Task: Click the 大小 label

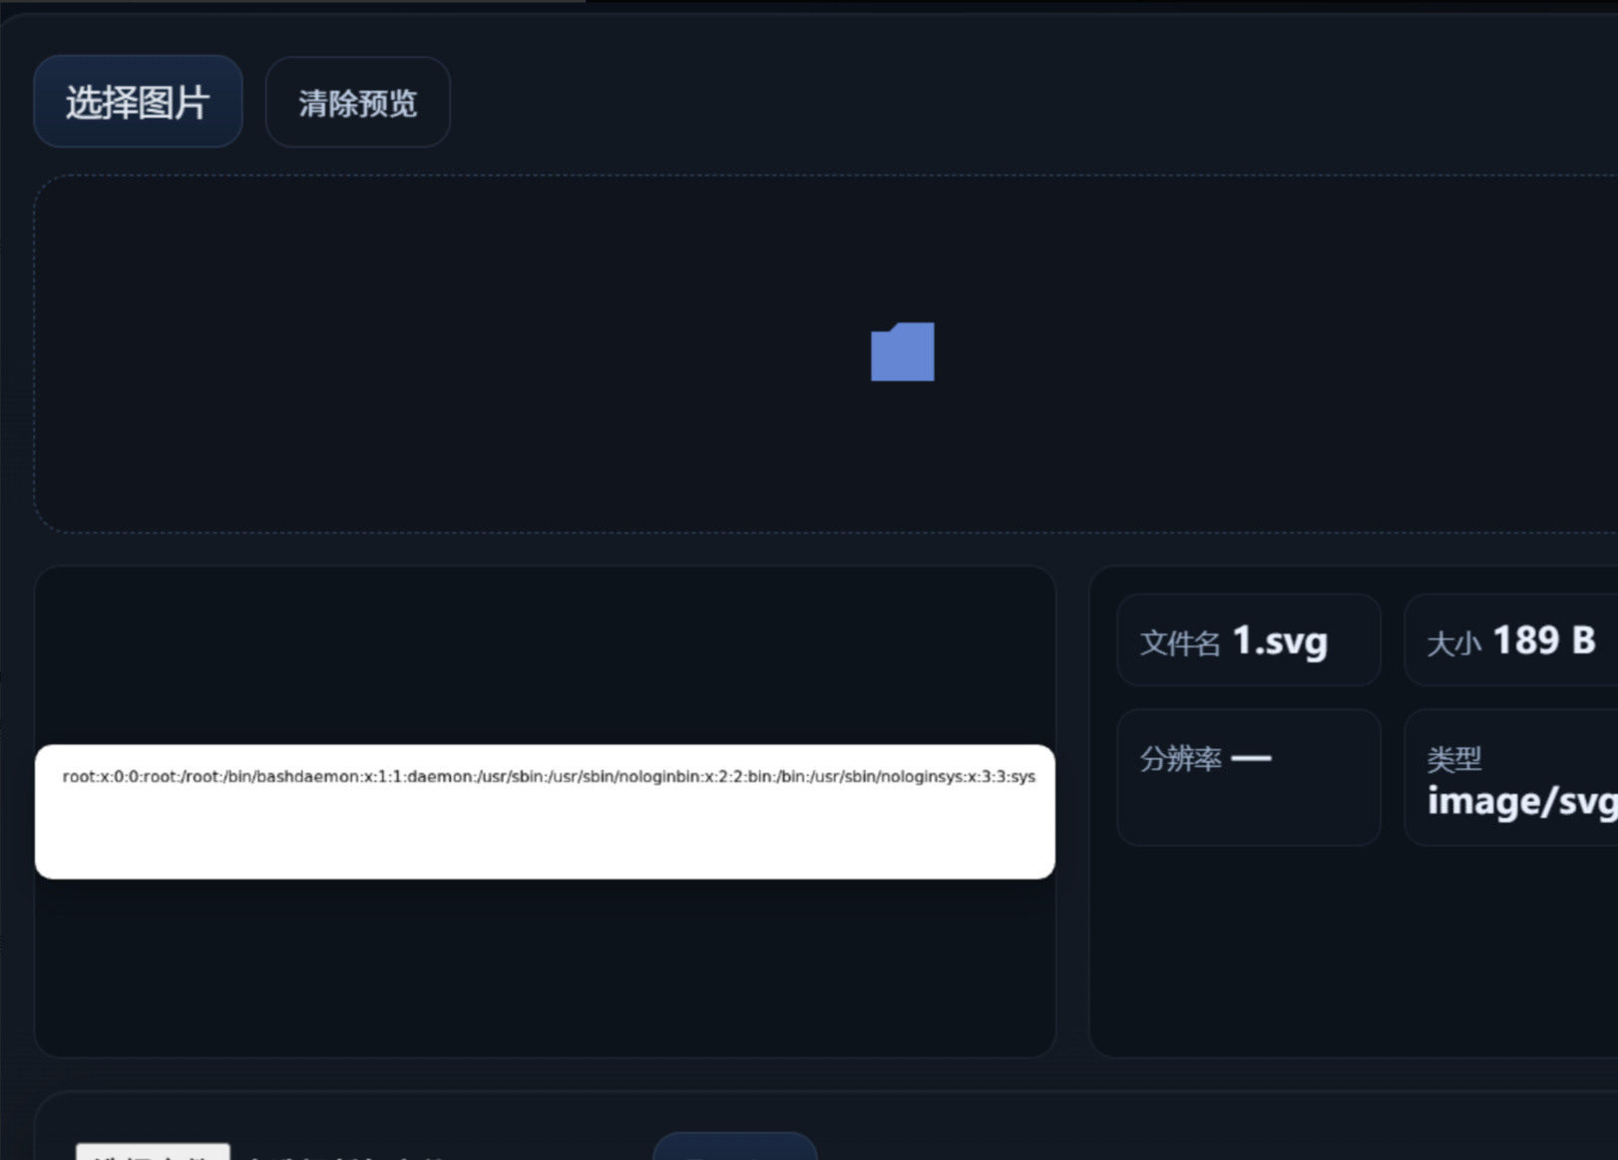Action: (1453, 643)
